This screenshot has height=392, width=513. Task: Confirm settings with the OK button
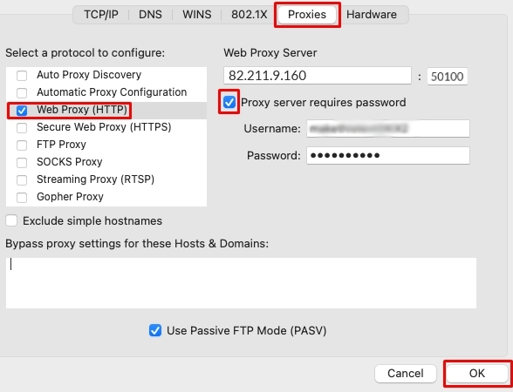pos(477,374)
